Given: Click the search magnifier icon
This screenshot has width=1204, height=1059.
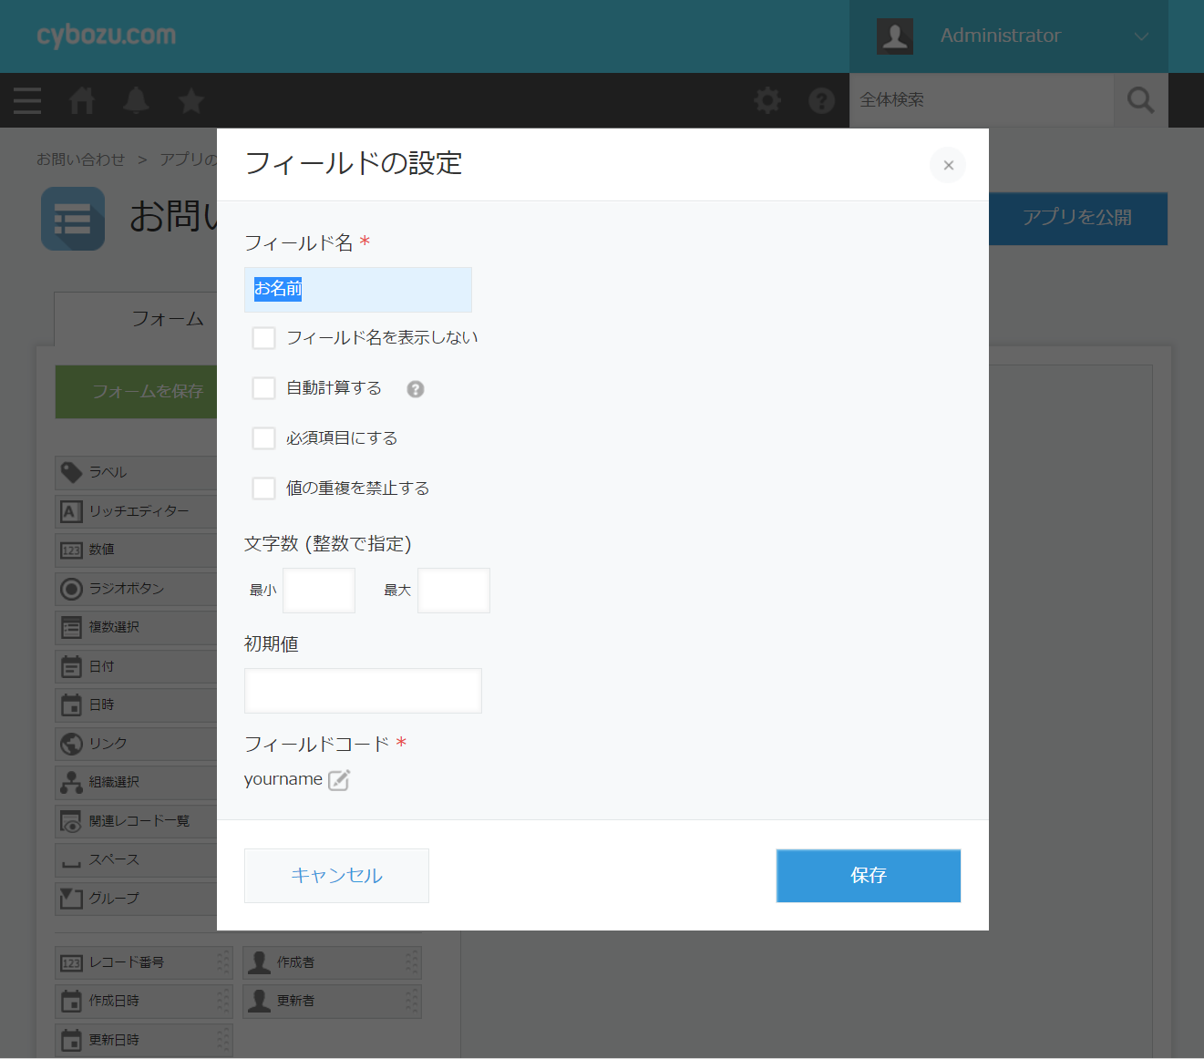Looking at the screenshot, I should pyautogui.click(x=1140, y=100).
